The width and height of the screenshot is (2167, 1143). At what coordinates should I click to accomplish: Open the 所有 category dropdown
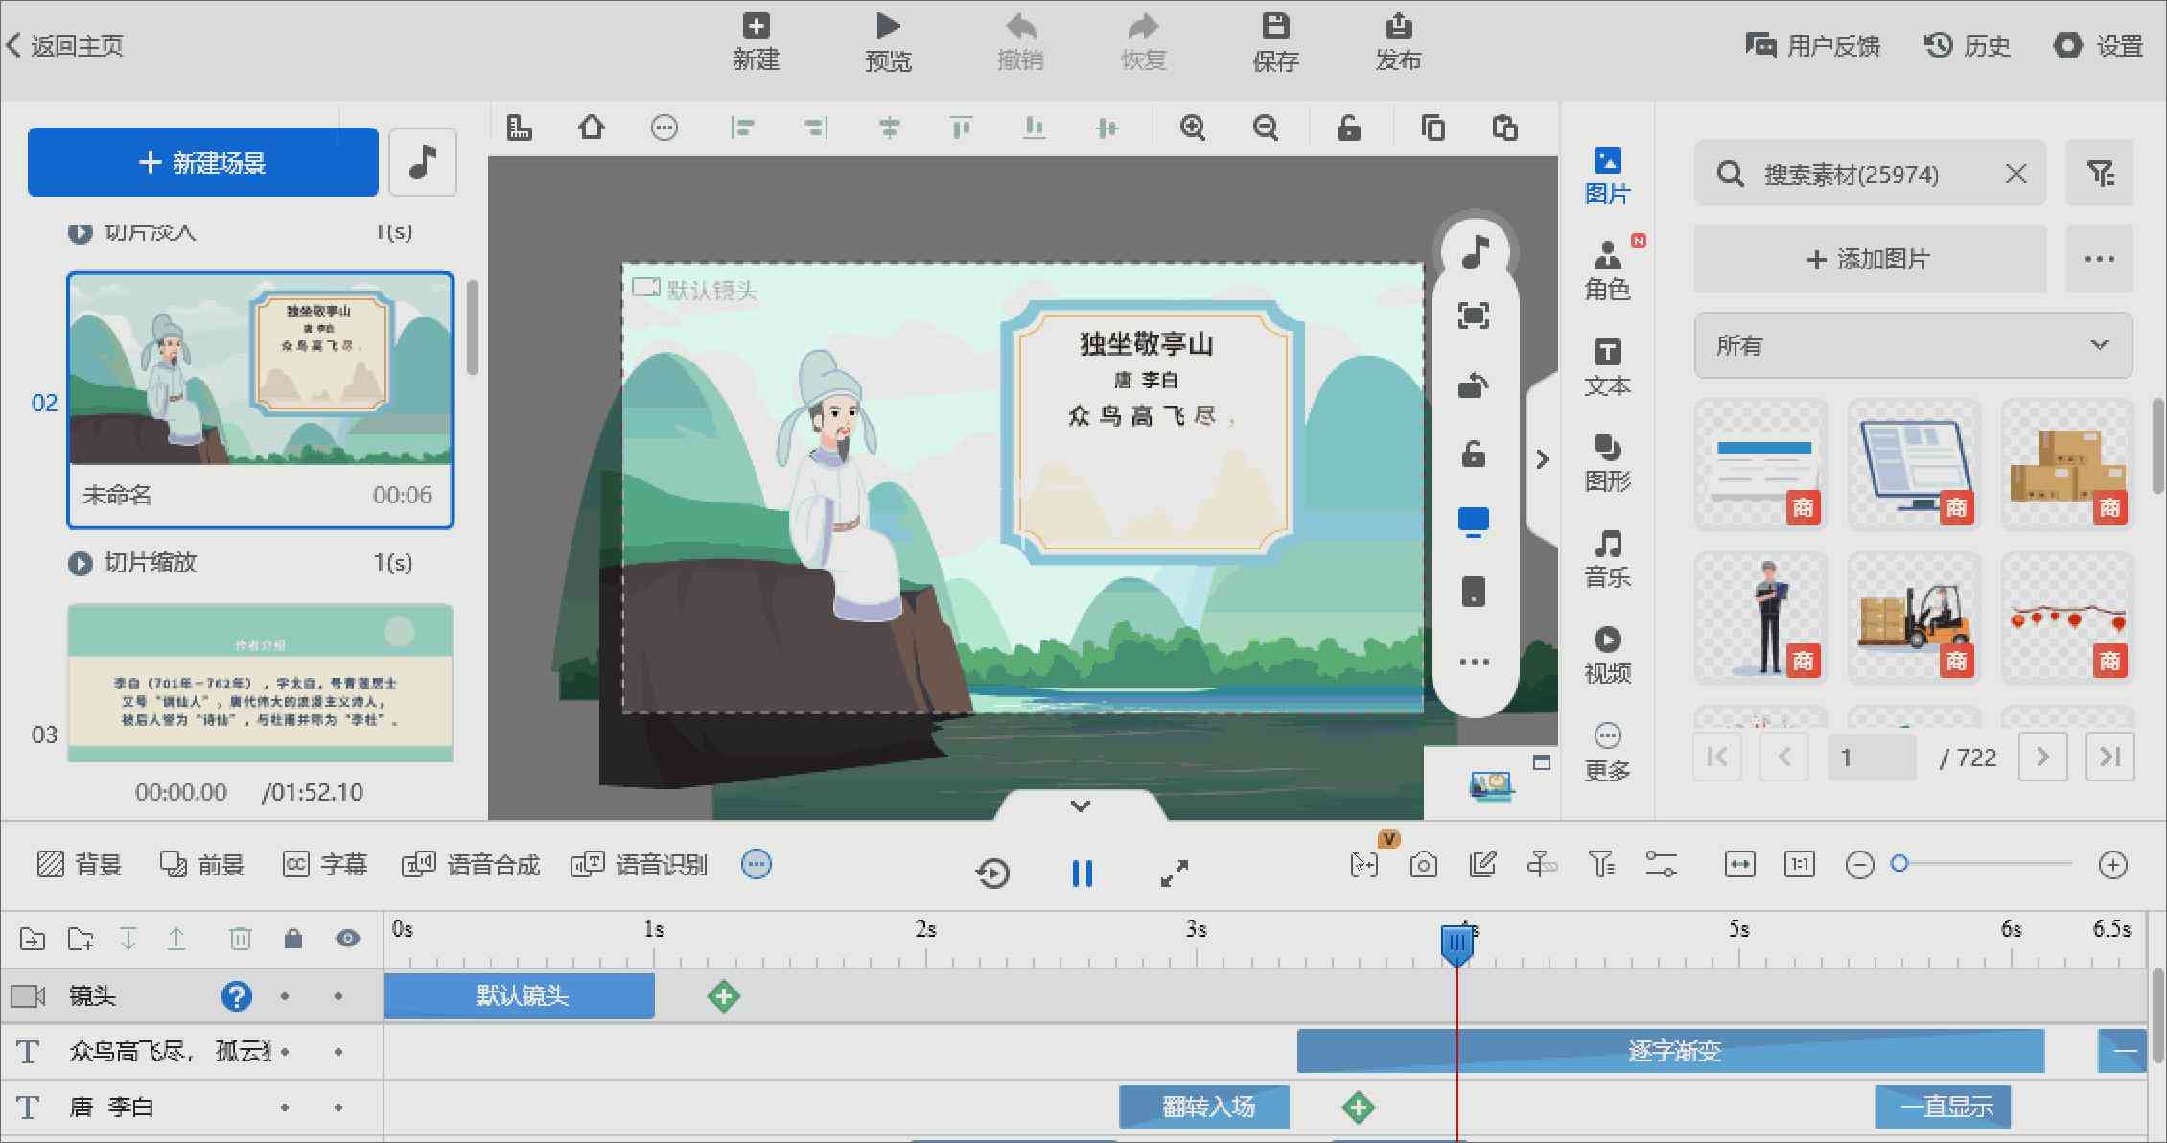(1913, 345)
